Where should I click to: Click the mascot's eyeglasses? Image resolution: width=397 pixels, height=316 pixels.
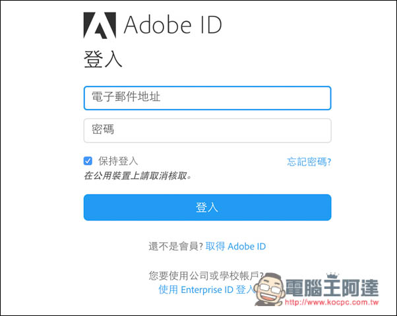(x=270, y=288)
